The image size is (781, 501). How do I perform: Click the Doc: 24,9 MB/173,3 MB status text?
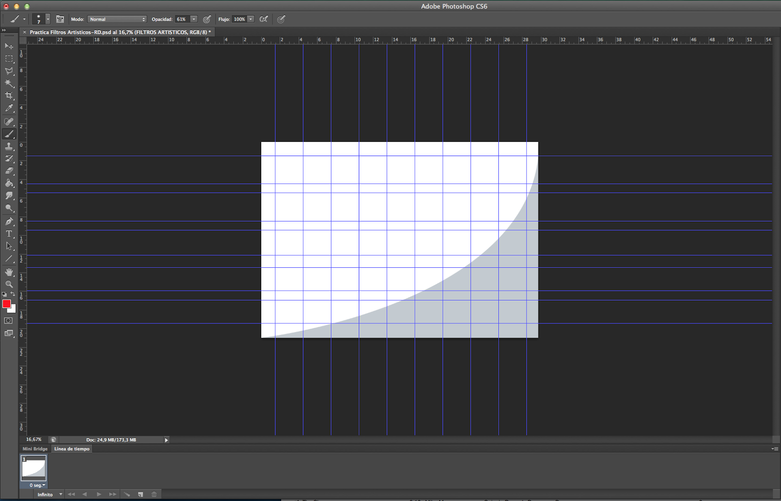click(x=111, y=440)
